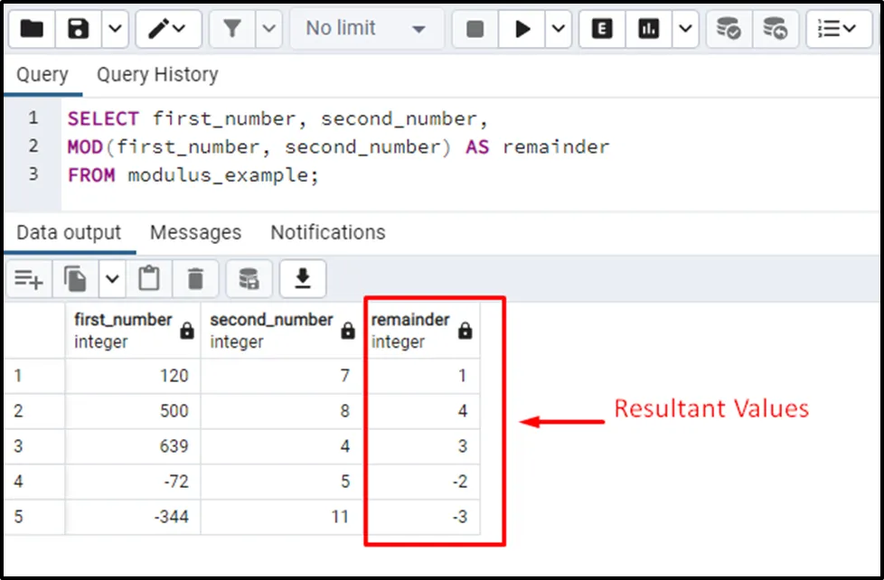Open the Messages tab
The image size is (884, 580).
point(195,232)
